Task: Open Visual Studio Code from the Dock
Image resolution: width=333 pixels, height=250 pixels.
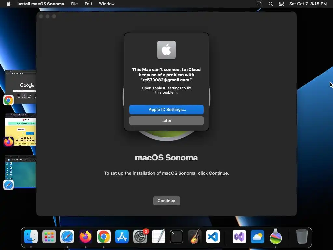Action: coord(213,237)
